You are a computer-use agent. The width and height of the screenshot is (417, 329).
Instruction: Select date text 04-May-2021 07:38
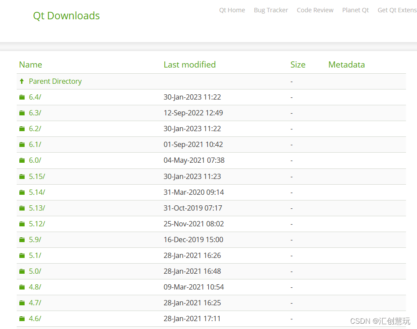[x=194, y=161]
